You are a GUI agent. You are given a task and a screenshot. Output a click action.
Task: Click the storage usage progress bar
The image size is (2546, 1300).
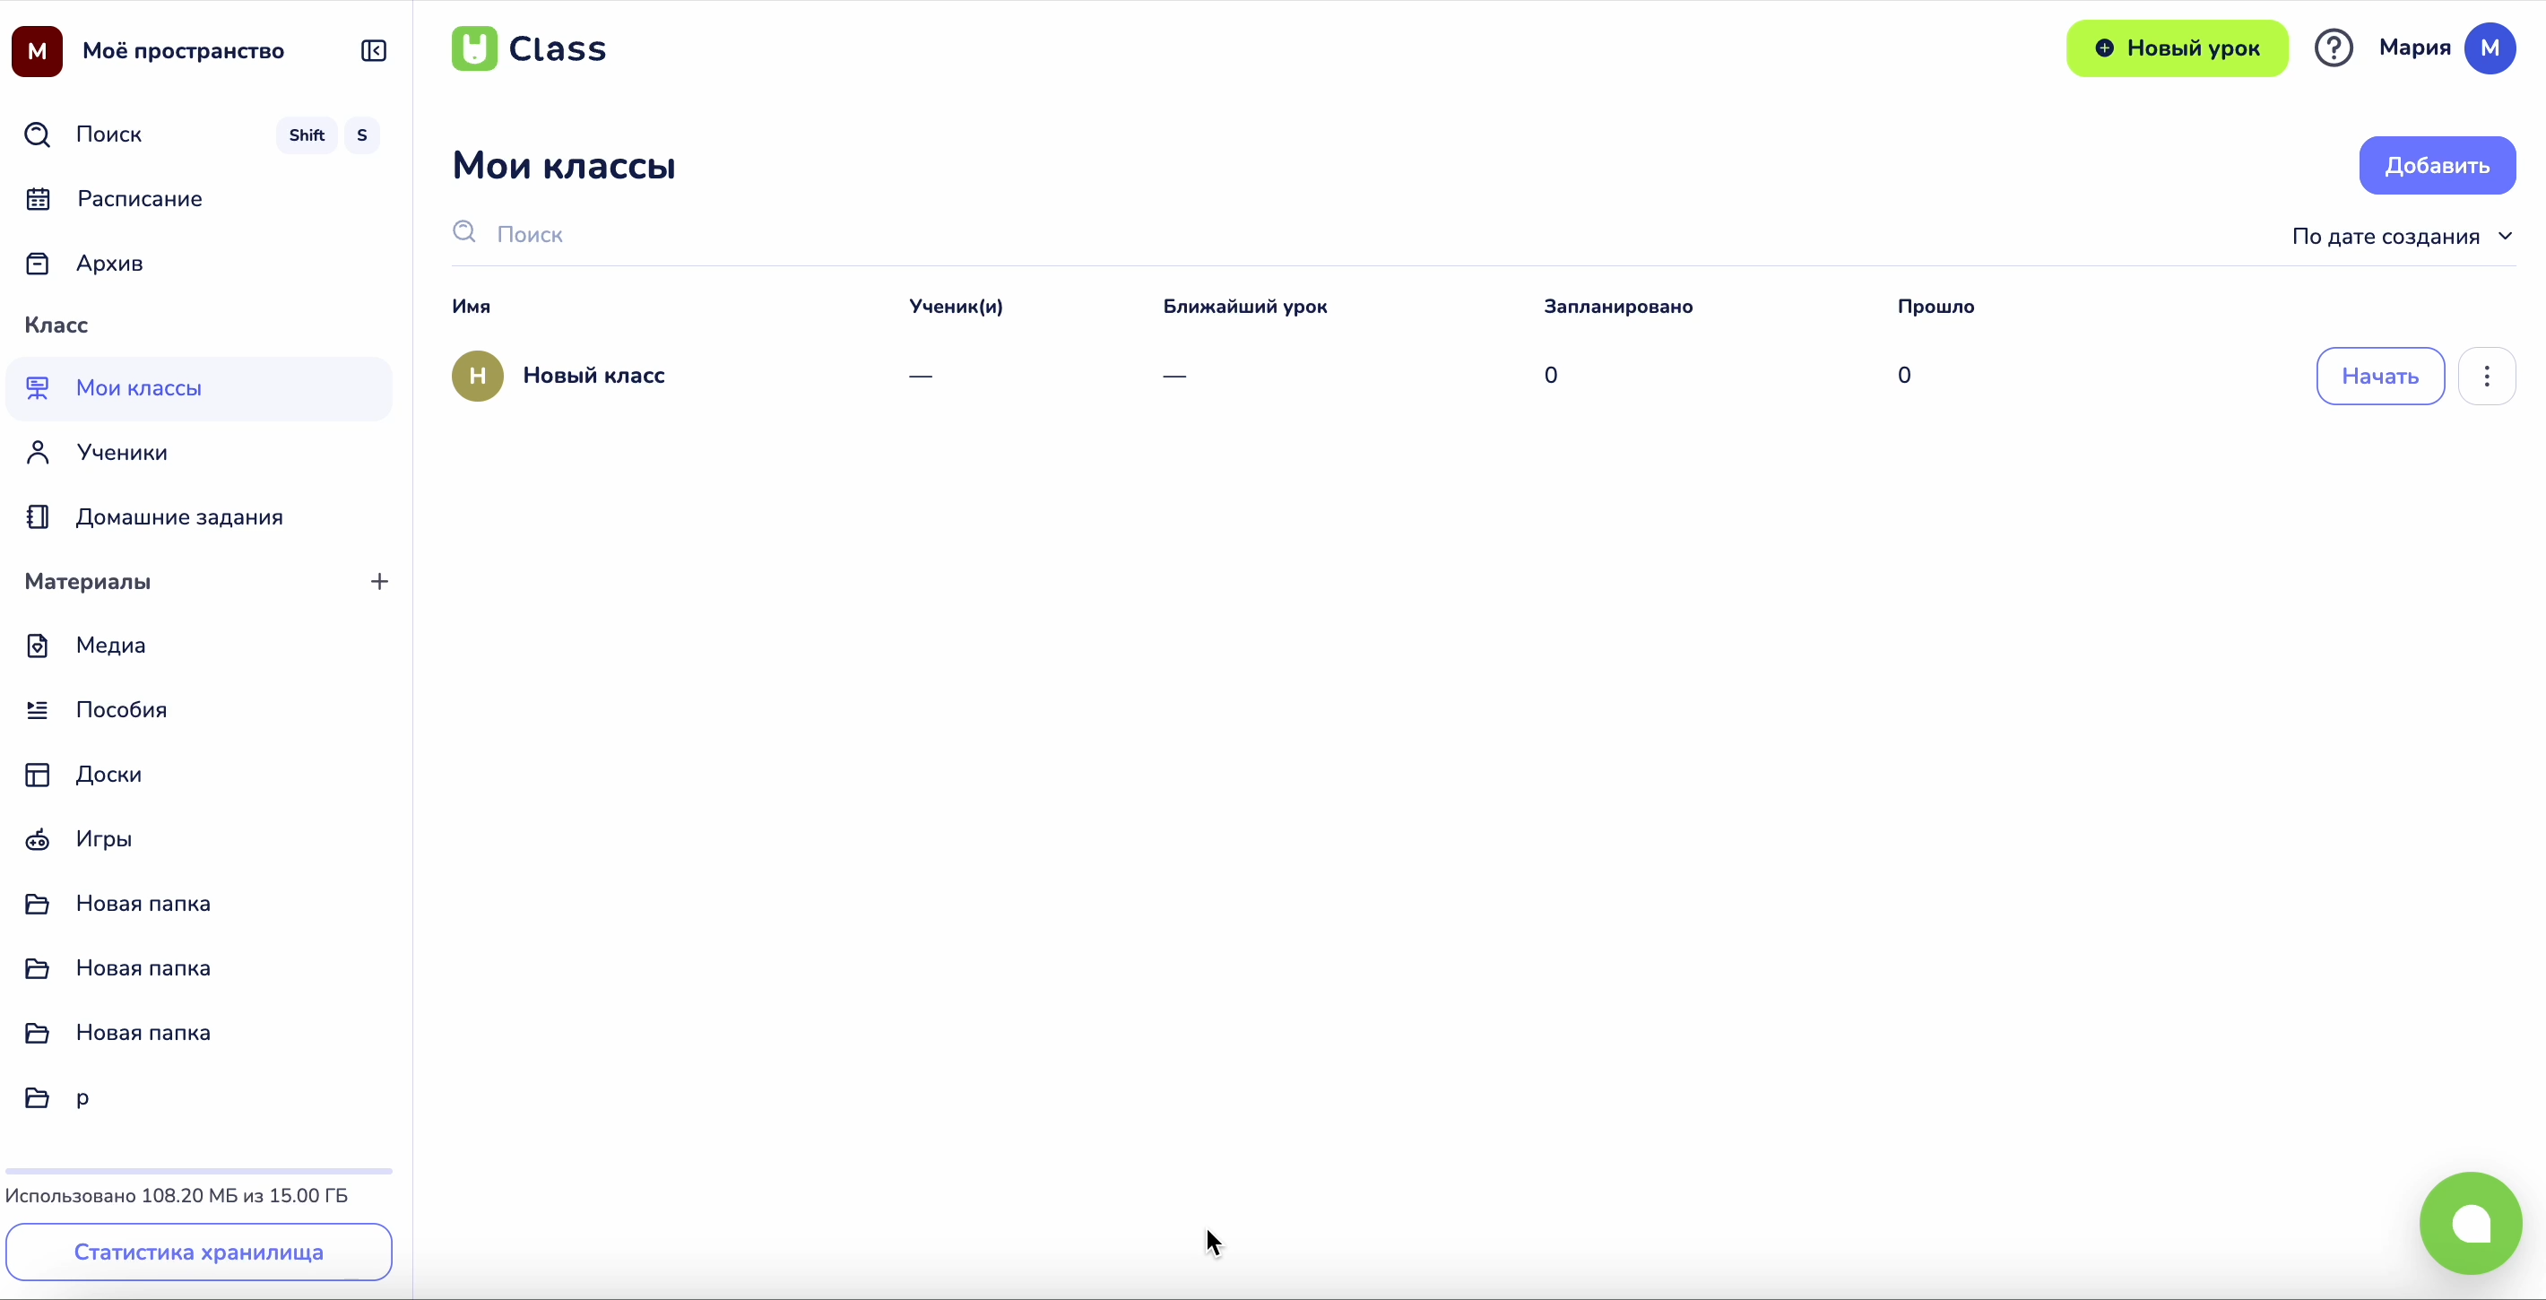coord(199,1171)
